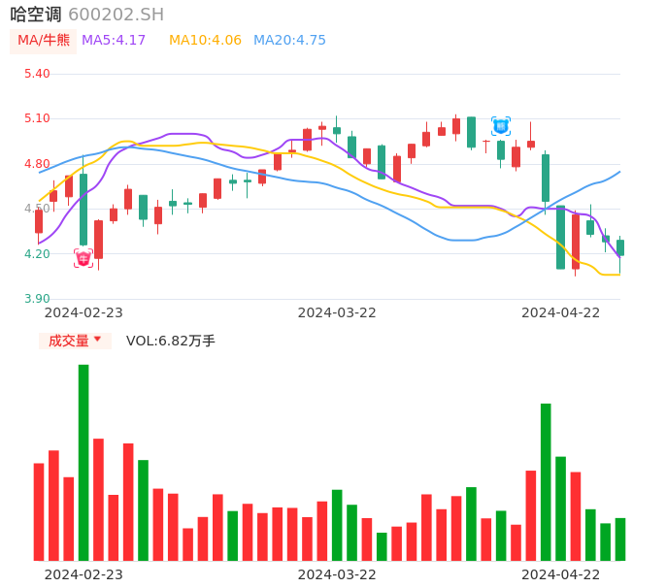Click the last candlestick on the chart
Image resolution: width=666 pixels, height=588 pixels.
(620, 247)
